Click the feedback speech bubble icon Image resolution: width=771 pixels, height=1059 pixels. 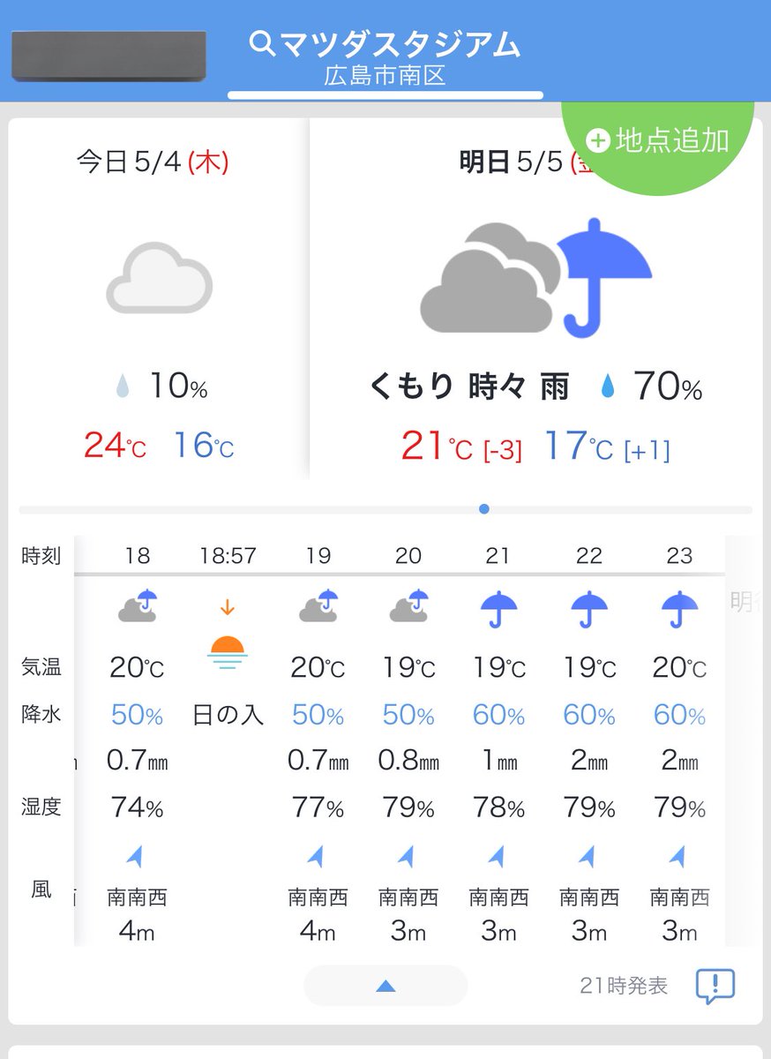point(715,986)
